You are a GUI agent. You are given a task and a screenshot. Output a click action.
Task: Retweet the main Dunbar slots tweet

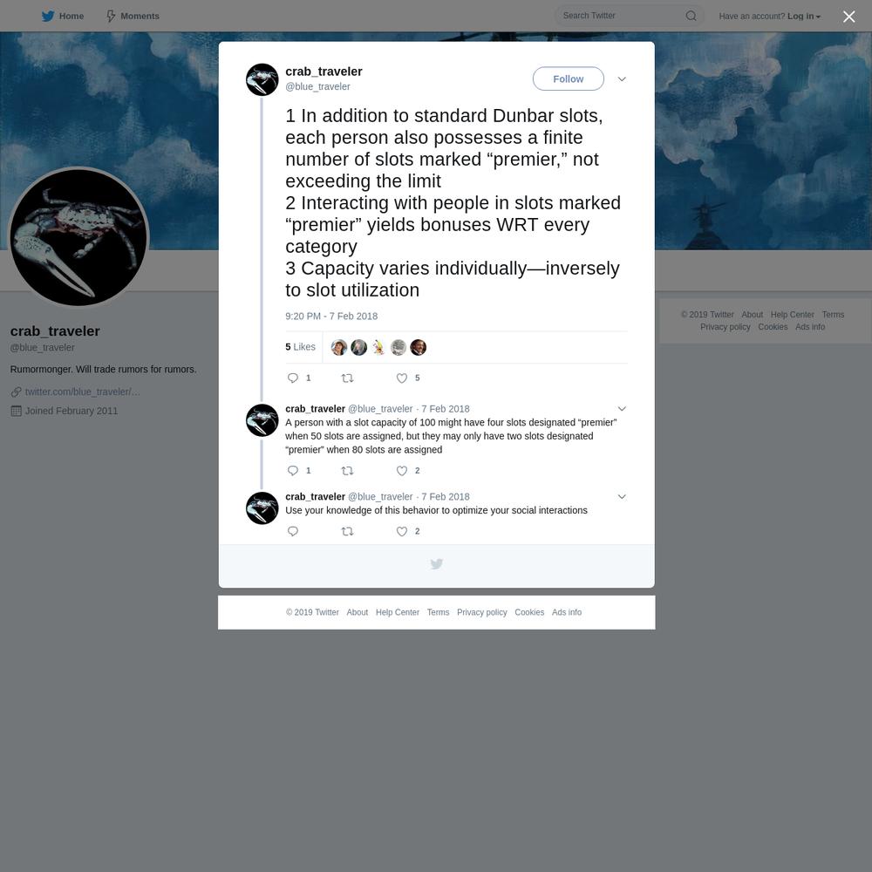pos(347,378)
